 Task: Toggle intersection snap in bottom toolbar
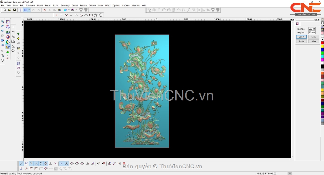(36, 163)
